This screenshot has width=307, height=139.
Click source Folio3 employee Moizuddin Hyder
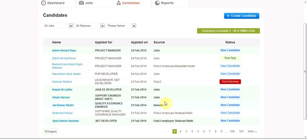pos(174,66)
